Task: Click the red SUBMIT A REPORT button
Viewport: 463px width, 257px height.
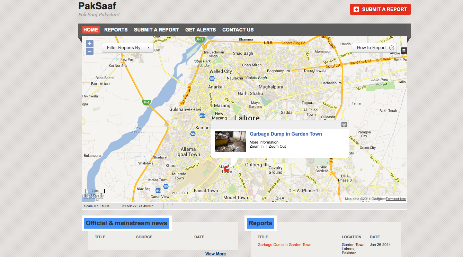Action: point(380,9)
